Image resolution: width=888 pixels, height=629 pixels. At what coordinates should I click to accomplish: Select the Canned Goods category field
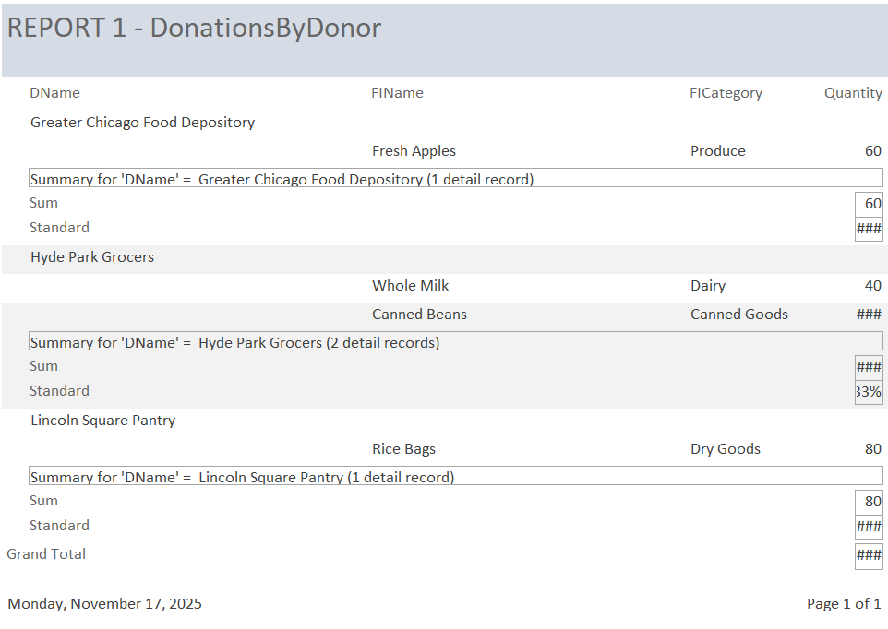[x=738, y=314]
